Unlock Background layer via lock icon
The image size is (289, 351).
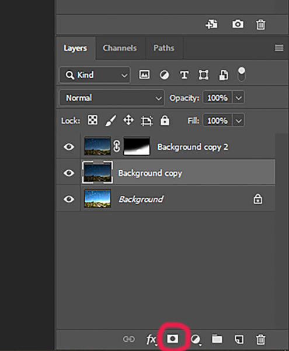coord(257,199)
